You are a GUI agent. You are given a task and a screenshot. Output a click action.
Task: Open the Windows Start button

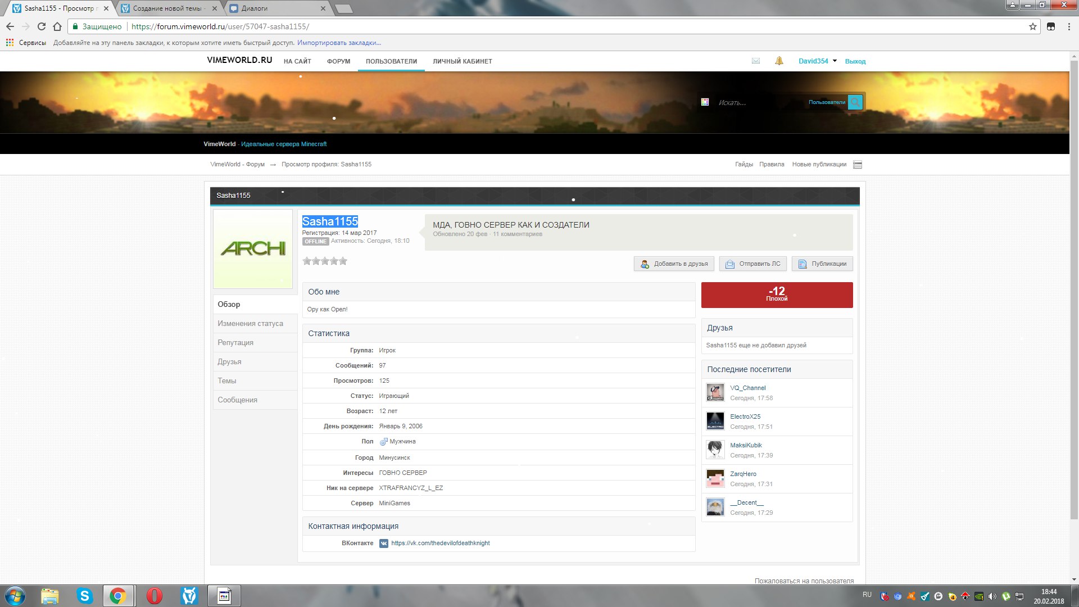[15, 596]
